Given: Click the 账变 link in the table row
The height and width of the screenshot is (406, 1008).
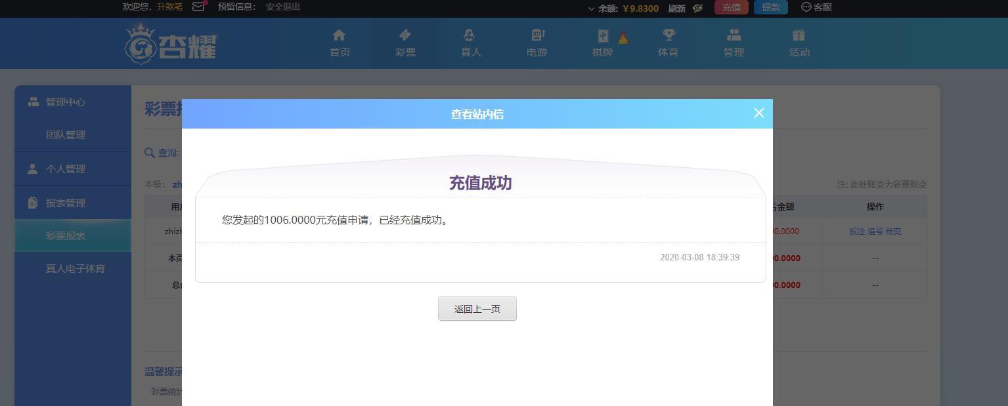Looking at the screenshot, I should pos(893,231).
